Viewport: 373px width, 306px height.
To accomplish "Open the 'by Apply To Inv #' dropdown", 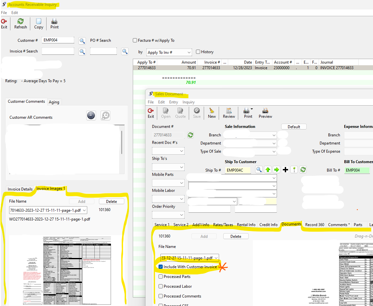I will (169, 52).
